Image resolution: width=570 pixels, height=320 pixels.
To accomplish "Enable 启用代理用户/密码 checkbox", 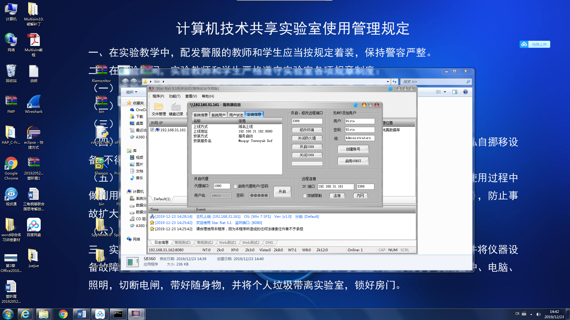I will 235,186.
